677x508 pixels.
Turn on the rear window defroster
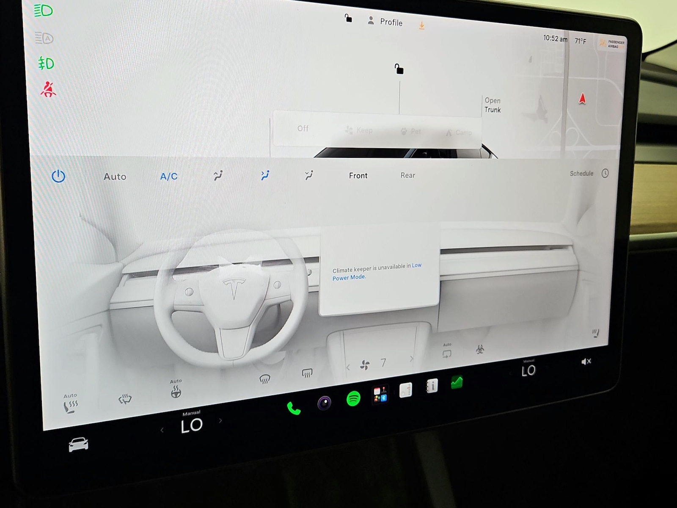pyautogui.click(x=307, y=373)
